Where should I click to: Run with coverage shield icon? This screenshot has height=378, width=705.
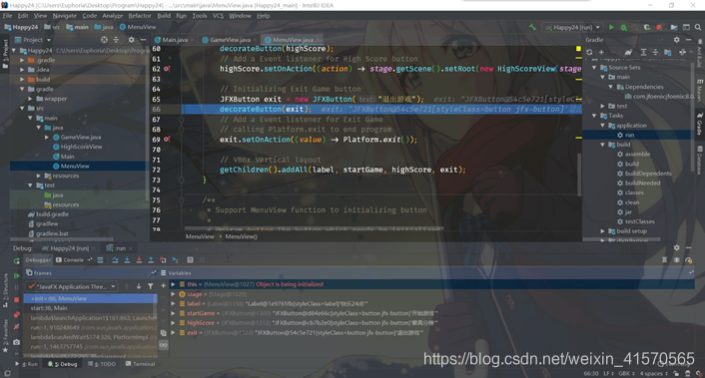click(x=646, y=27)
